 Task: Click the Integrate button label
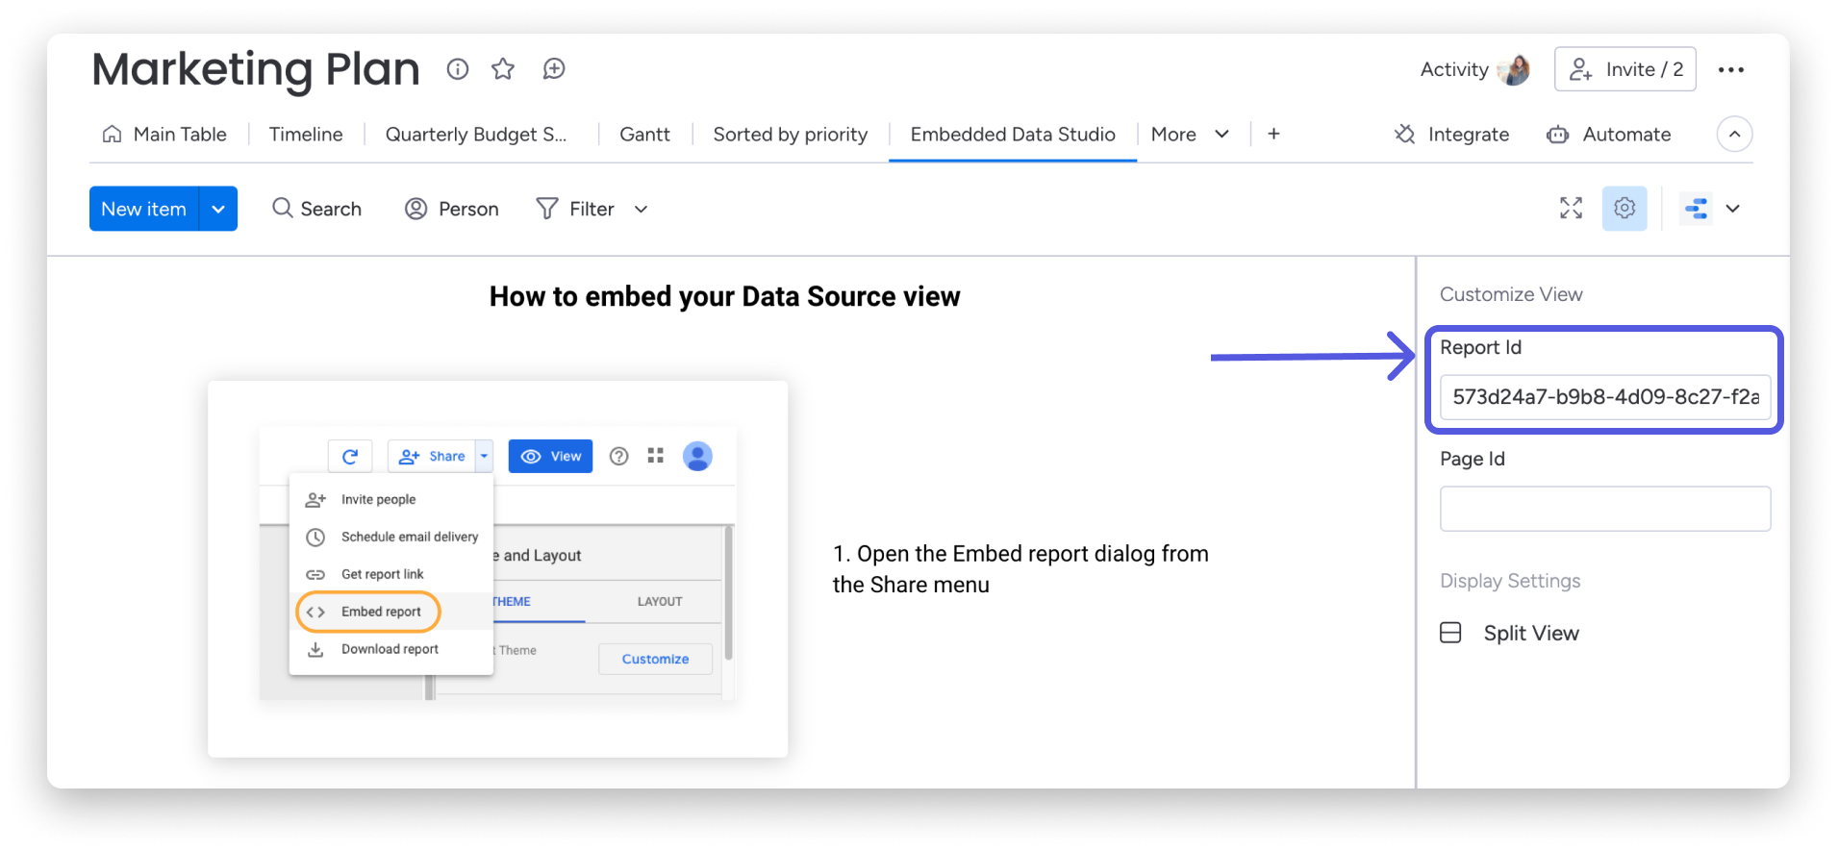pos(1469,135)
